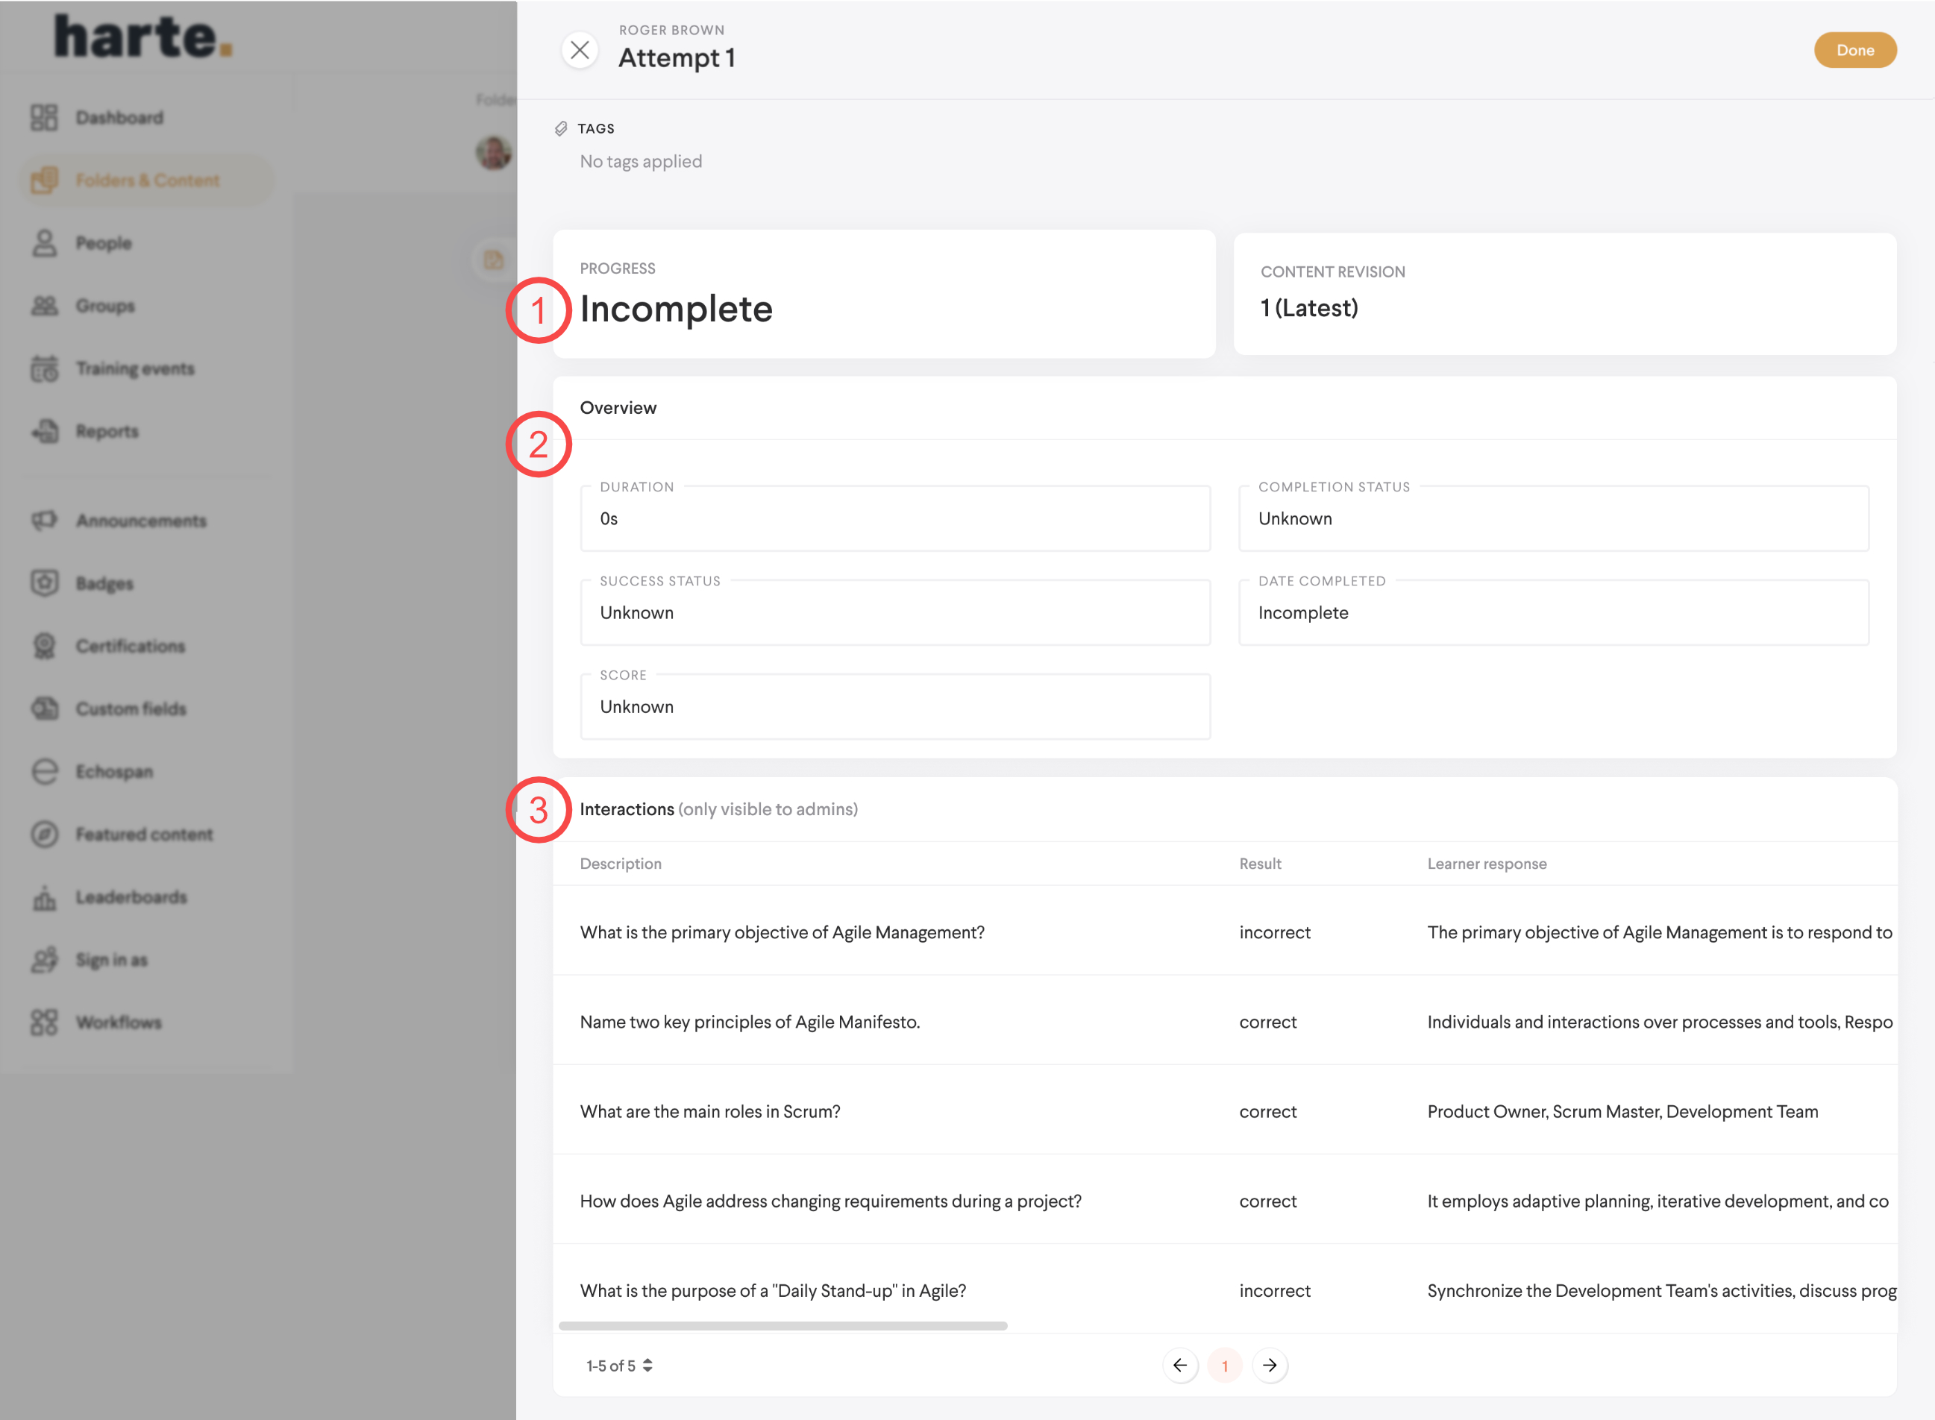Screen dimensions: 1935x1420
Task: Click the Duration field showing 0s
Action: (x=894, y=518)
